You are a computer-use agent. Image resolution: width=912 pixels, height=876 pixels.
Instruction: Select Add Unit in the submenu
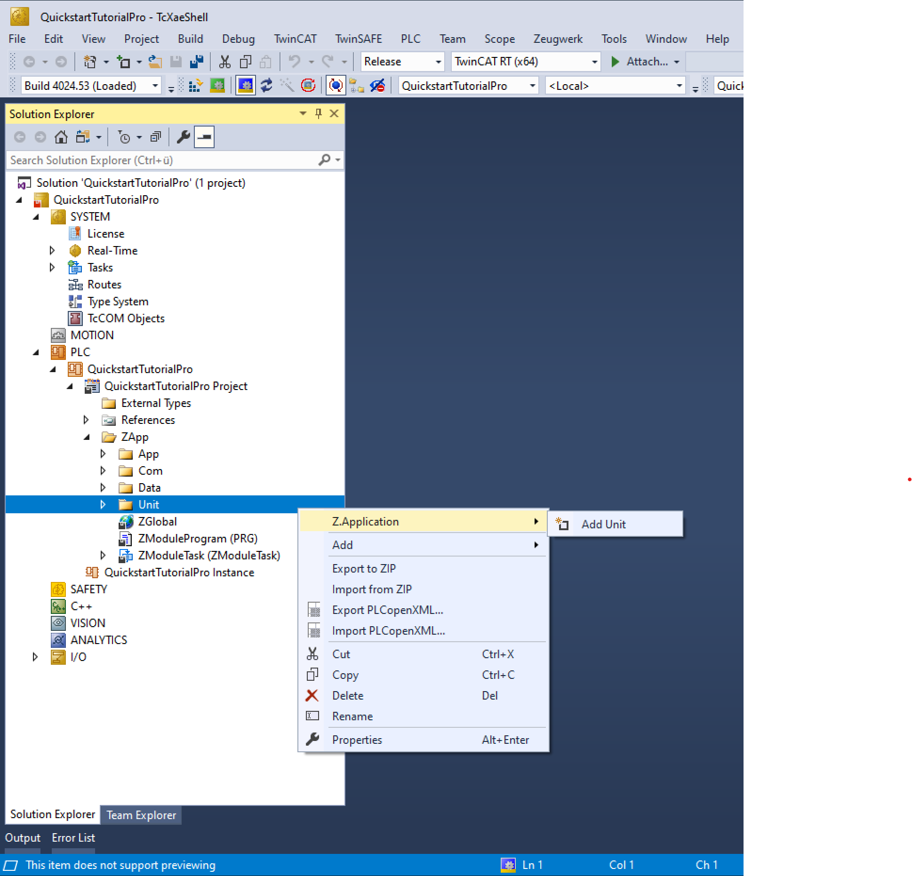[x=615, y=524]
